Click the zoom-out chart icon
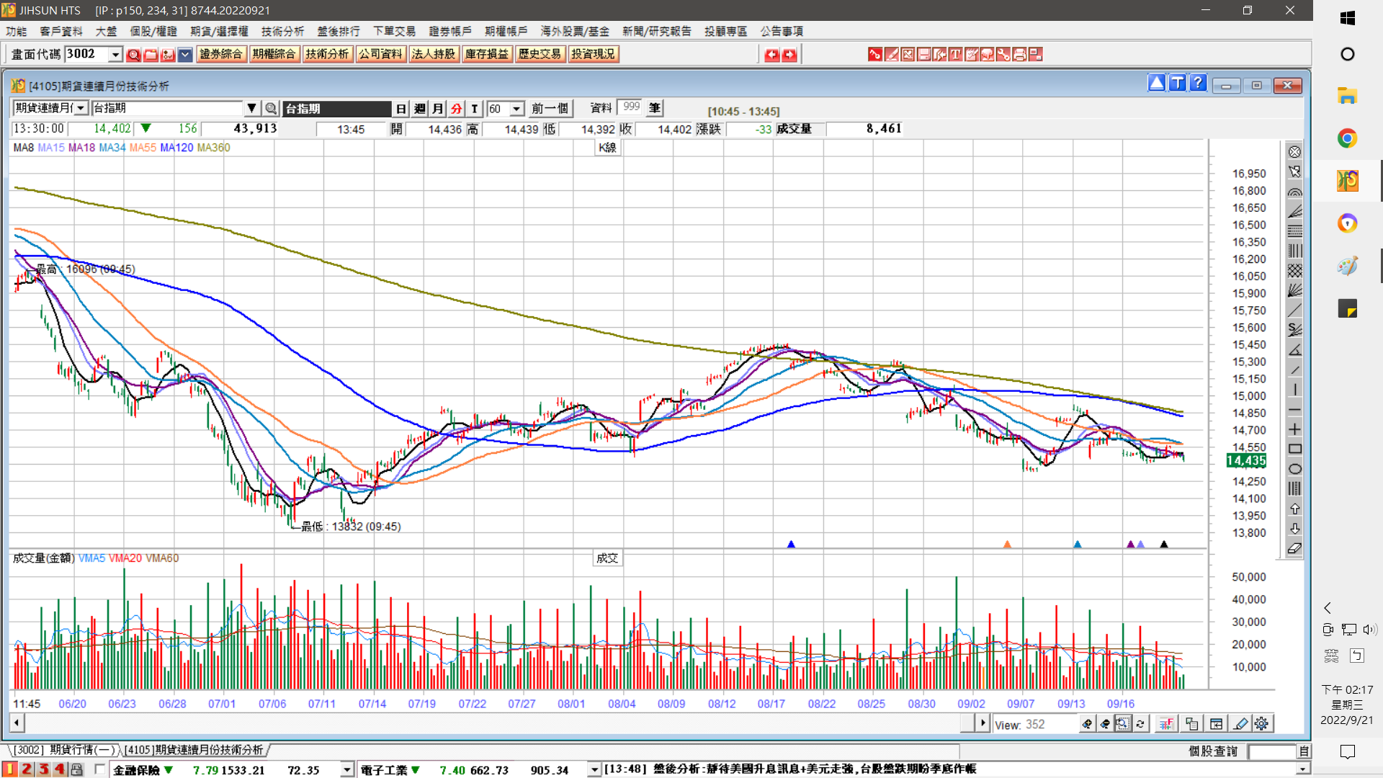Viewport: 1383px width, 778px height. tap(1105, 724)
